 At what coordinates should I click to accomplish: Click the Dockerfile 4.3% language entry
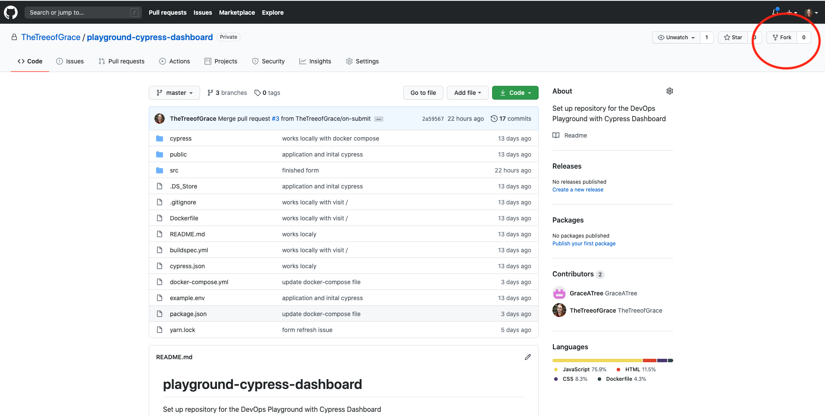[622, 379]
